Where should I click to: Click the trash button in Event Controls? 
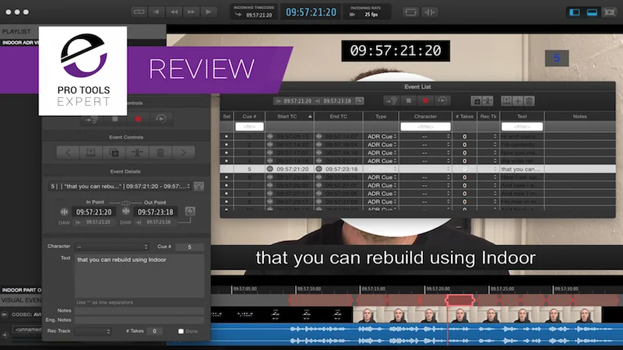pyautogui.click(x=160, y=152)
